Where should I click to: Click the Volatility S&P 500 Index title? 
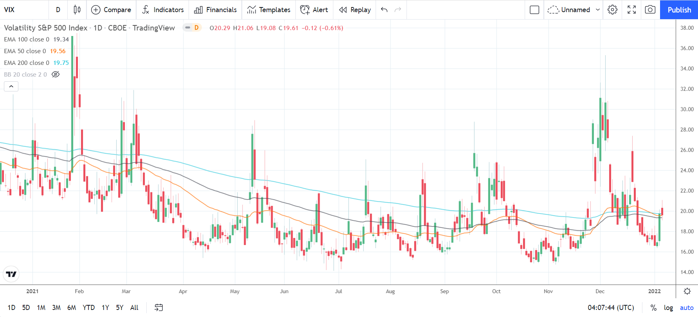[x=46, y=28]
